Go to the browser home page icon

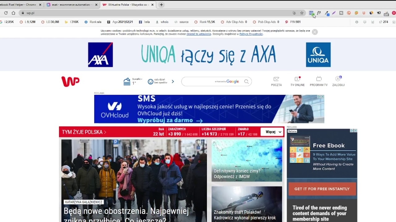tap(13, 13)
